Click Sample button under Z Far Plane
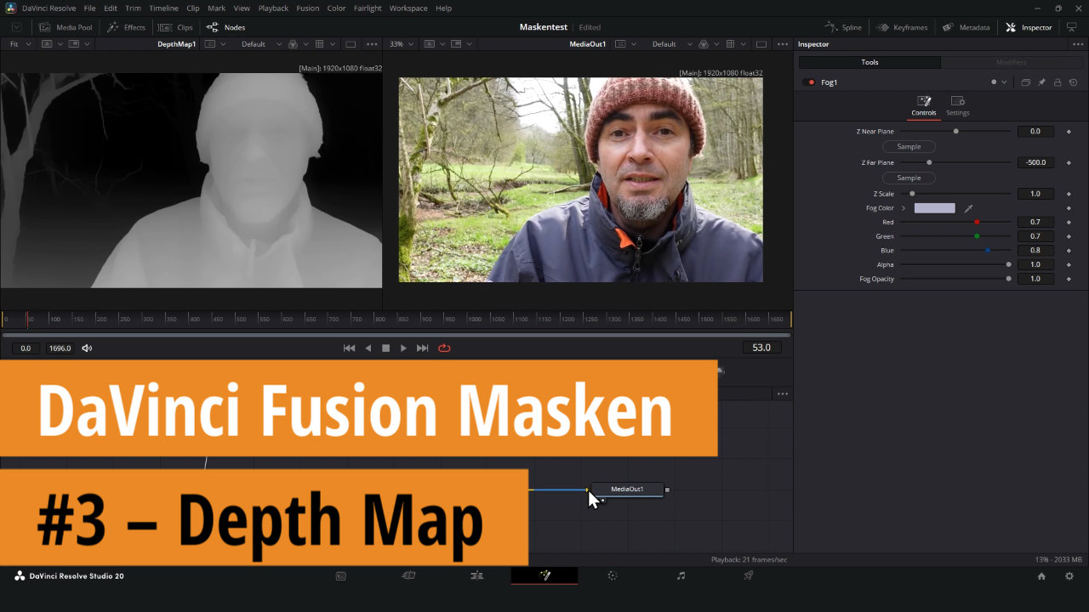This screenshot has width=1089, height=612. tap(909, 178)
